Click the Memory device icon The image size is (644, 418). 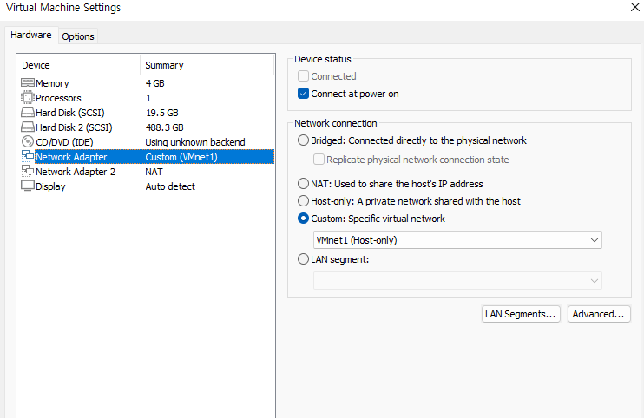click(28, 83)
